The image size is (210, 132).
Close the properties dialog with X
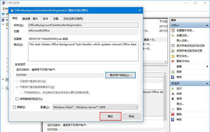point(140,10)
